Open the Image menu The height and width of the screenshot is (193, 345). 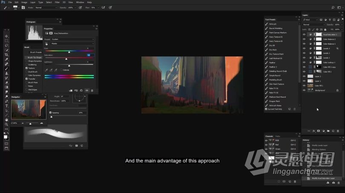24,2
